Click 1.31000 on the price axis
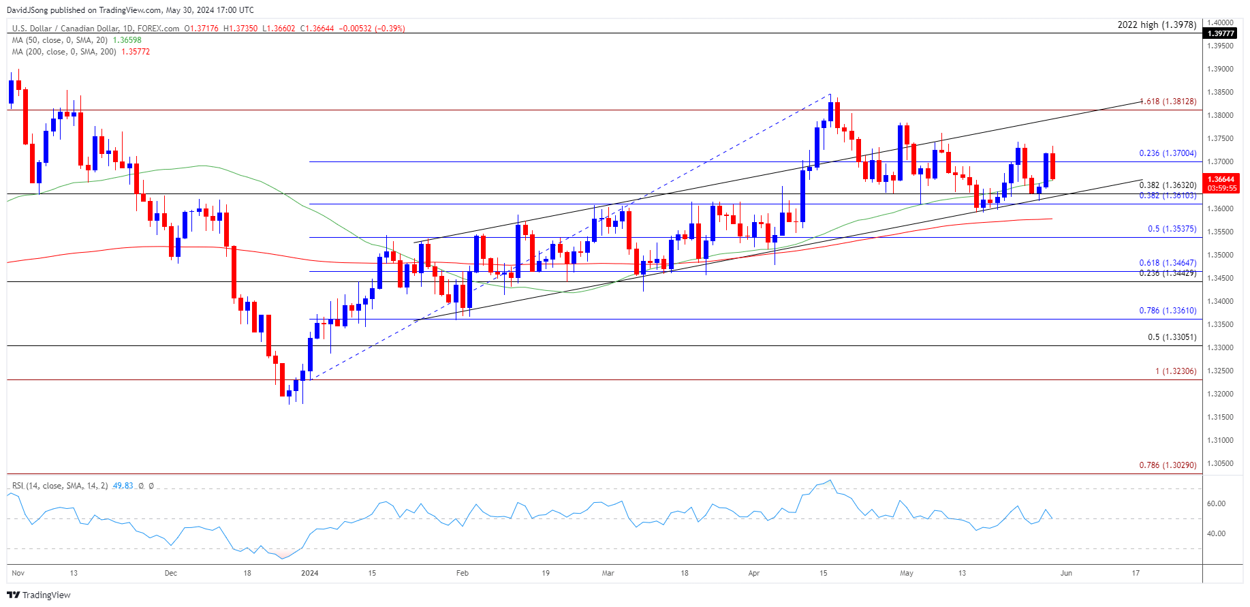Screen dimensions: 1250x607 click(1220, 440)
